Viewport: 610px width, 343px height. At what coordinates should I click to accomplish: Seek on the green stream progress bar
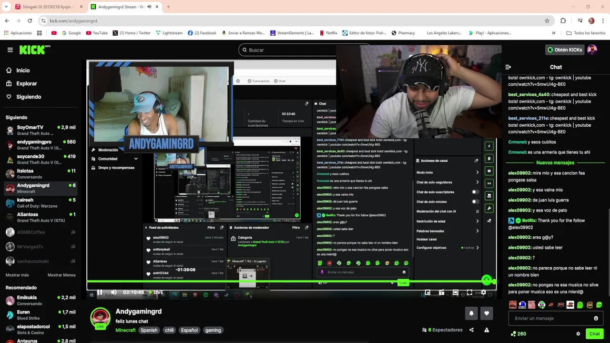coord(291,282)
